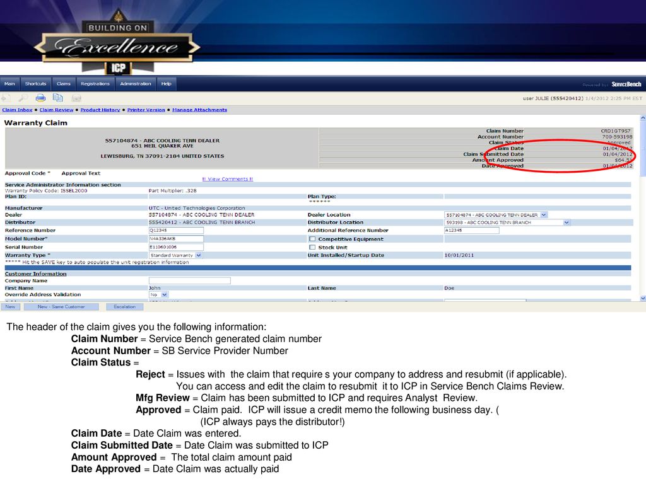This screenshot has width=646, height=484.
Task: Click the greyed magnifier search icon
Action: 23,98
